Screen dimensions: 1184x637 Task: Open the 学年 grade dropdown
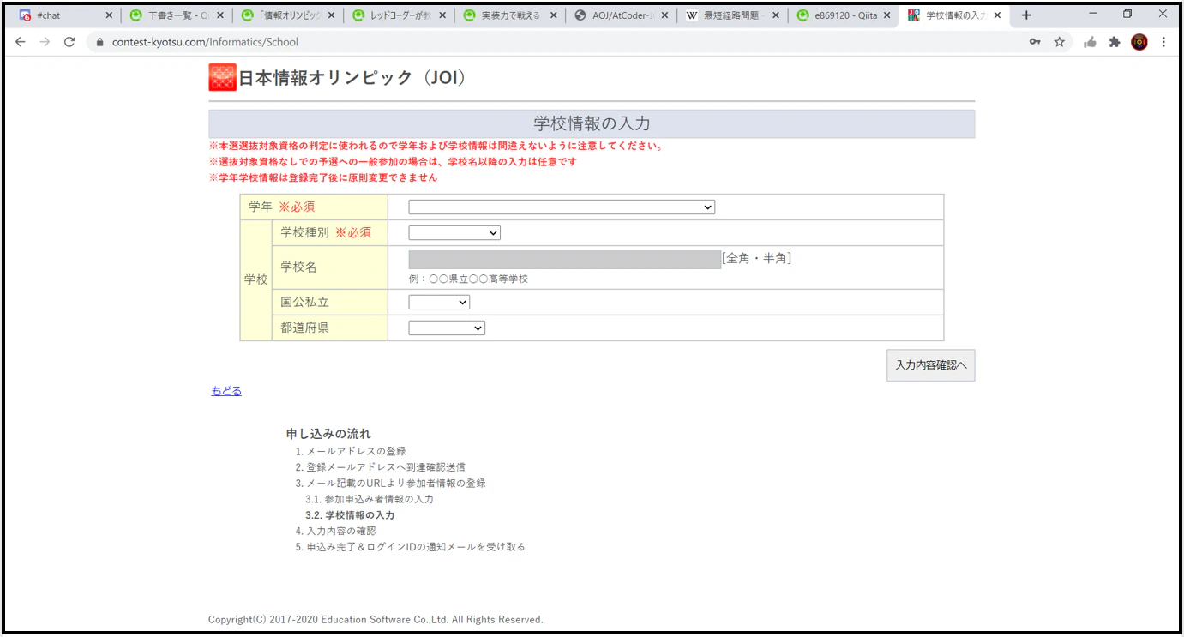tap(562, 207)
